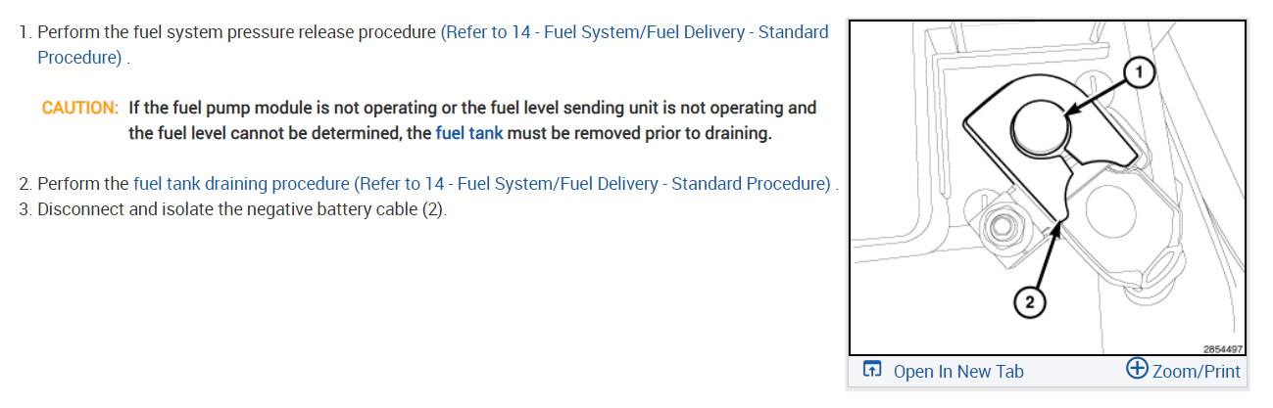Follow the 'fuel tank' link in the caution
The height and width of the screenshot is (408, 1273).
tap(468, 133)
